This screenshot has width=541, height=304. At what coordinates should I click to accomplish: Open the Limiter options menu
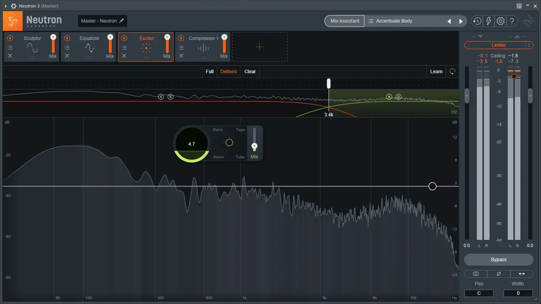(x=529, y=45)
